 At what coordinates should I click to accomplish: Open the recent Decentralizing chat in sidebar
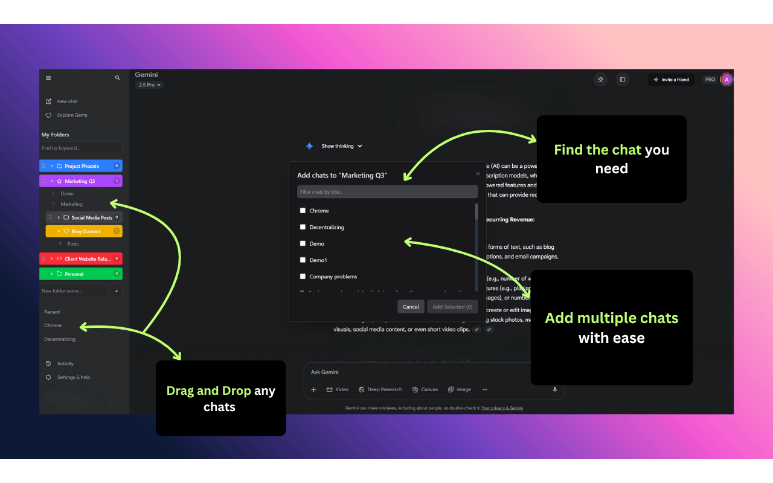[60, 339]
